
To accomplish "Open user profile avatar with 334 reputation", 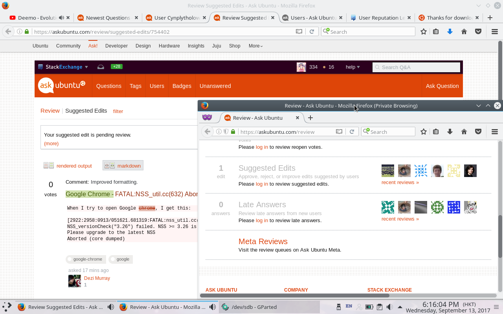I will click(301, 67).
